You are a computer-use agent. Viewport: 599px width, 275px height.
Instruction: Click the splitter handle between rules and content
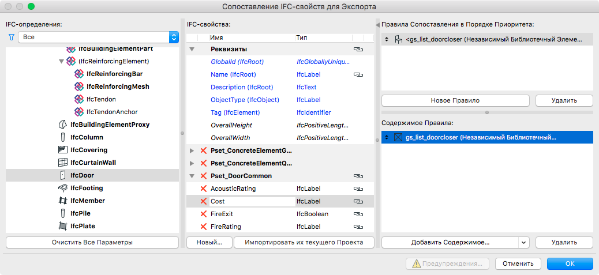click(487, 112)
